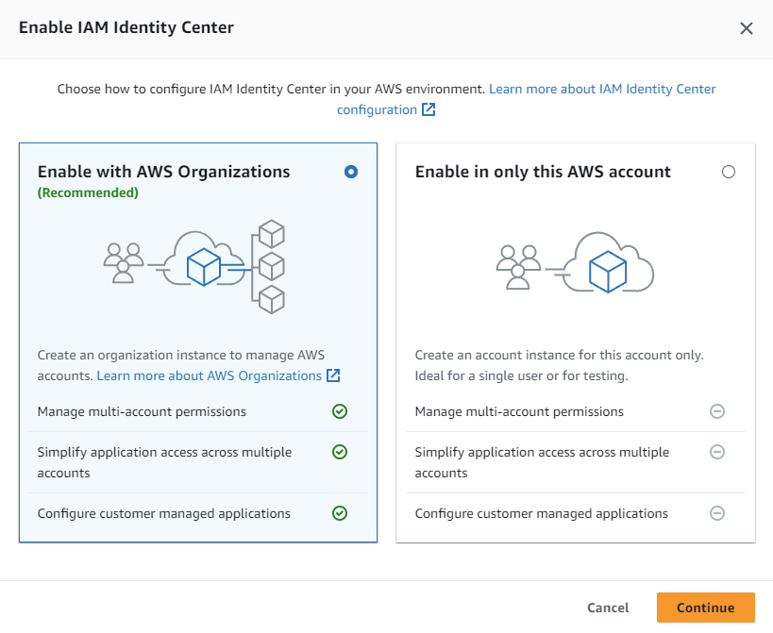Click the users-and-cloud illustration in the left card
This screenshot has width=773, height=633.
[198, 266]
